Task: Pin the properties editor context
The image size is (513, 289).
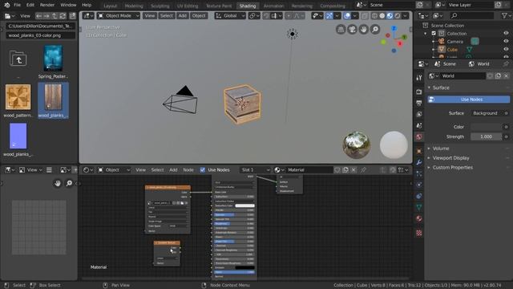Action: coord(506,64)
